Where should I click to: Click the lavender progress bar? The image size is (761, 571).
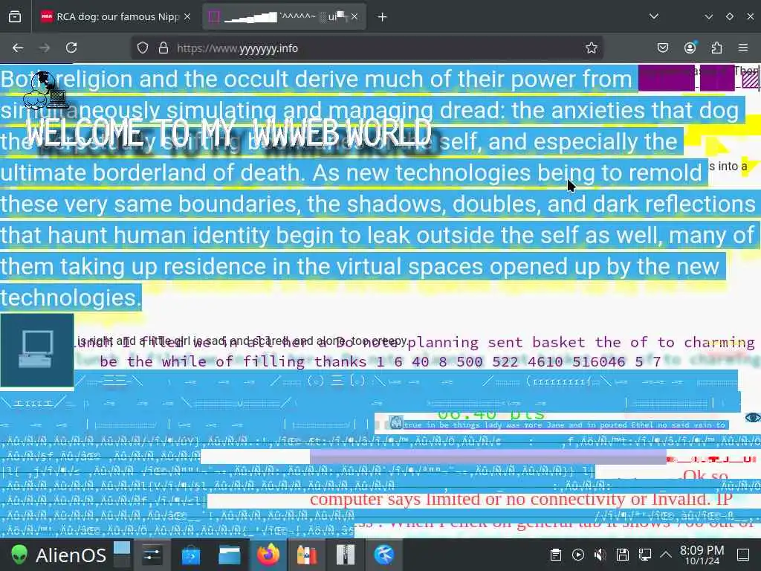coord(488,457)
